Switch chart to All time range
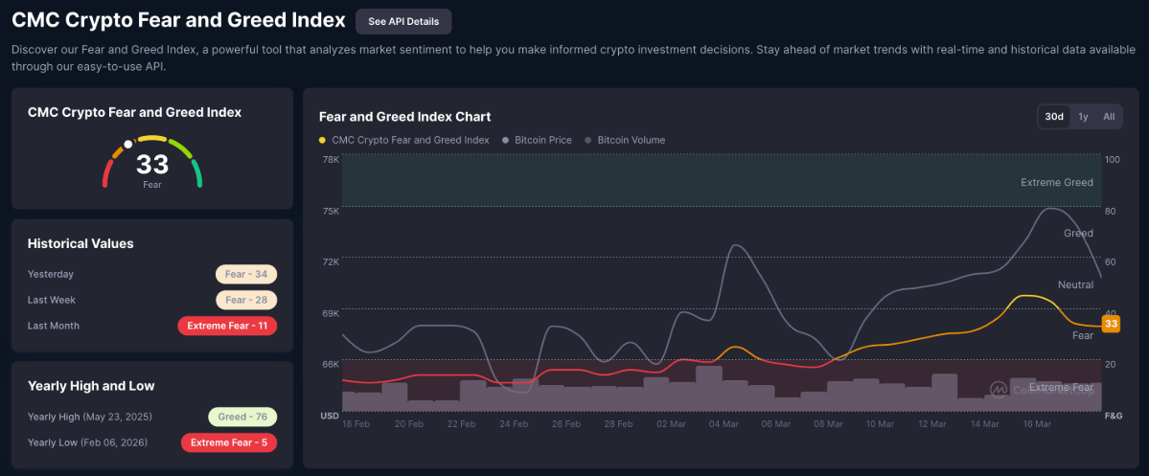Screen dimensions: 1149x476 [x=1109, y=117]
